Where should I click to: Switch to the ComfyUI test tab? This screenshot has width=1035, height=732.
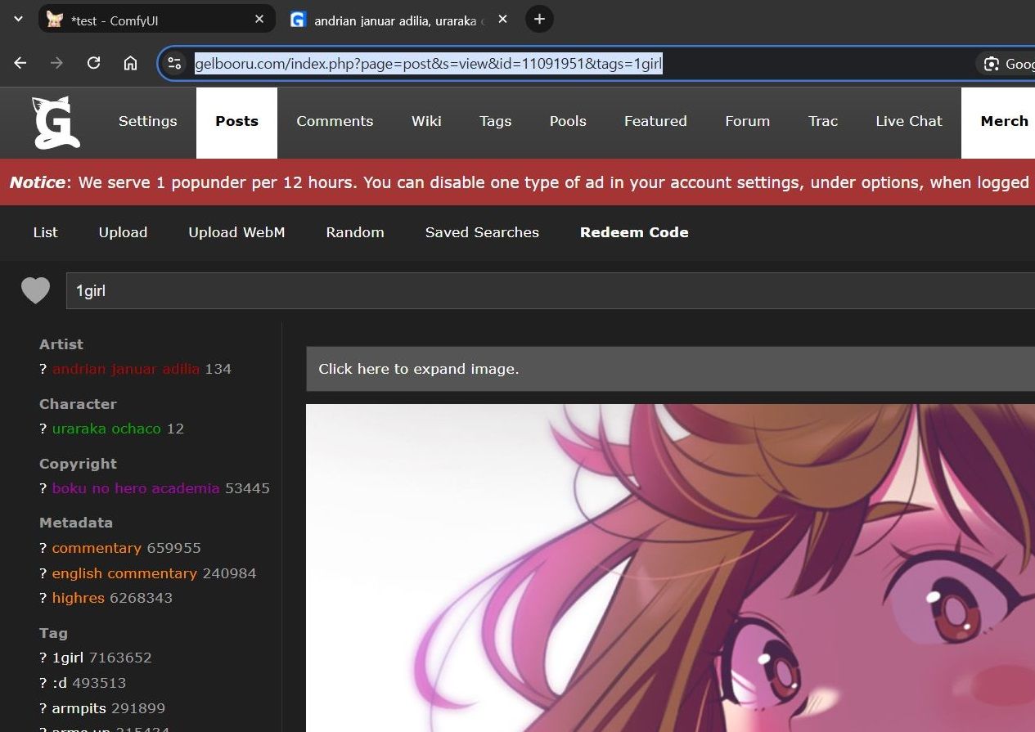[155, 20]
